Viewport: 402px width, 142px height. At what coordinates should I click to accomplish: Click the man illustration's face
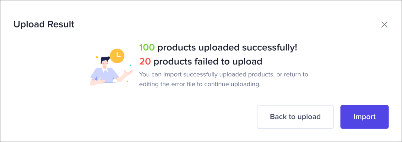[105, 64]
